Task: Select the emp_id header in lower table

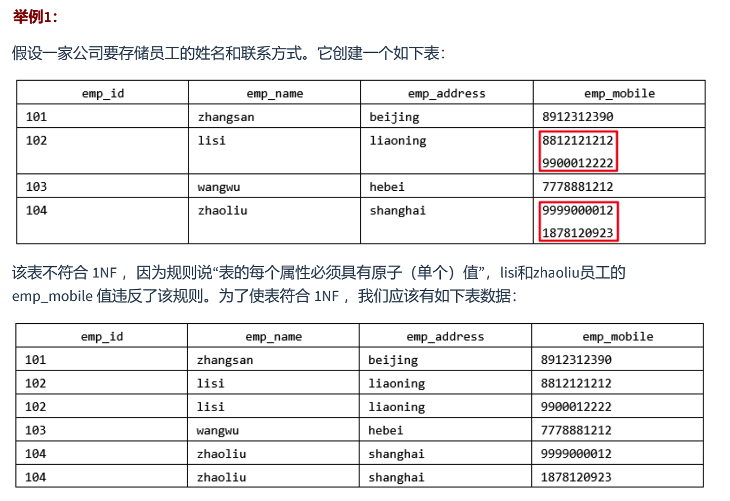Action: point(102,337)
